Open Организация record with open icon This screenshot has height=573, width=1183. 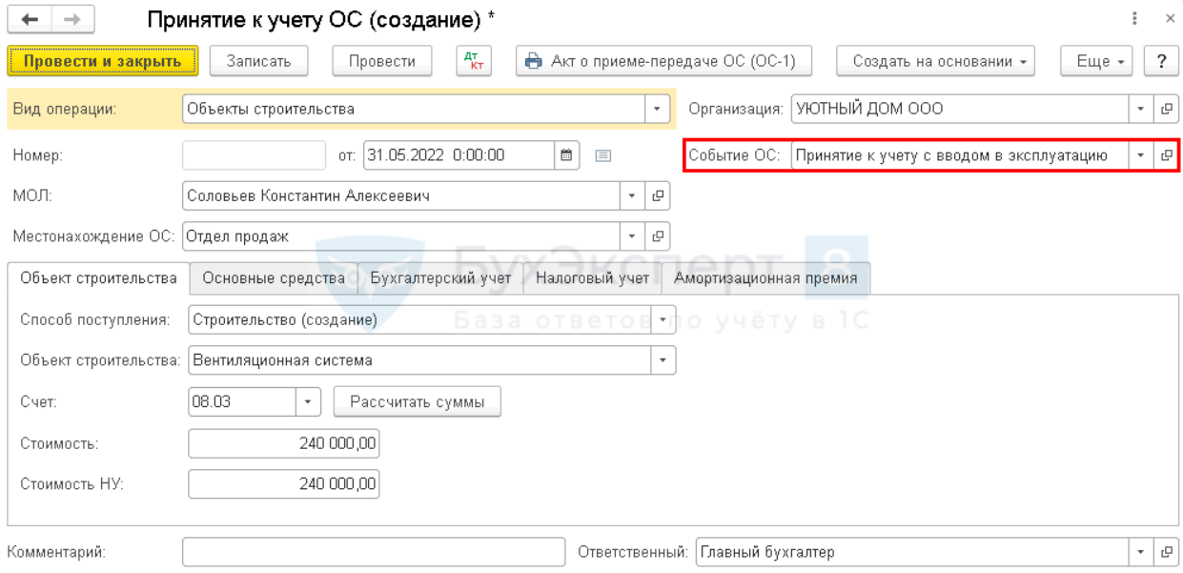pyautogui.click(x=1166, y=109)
